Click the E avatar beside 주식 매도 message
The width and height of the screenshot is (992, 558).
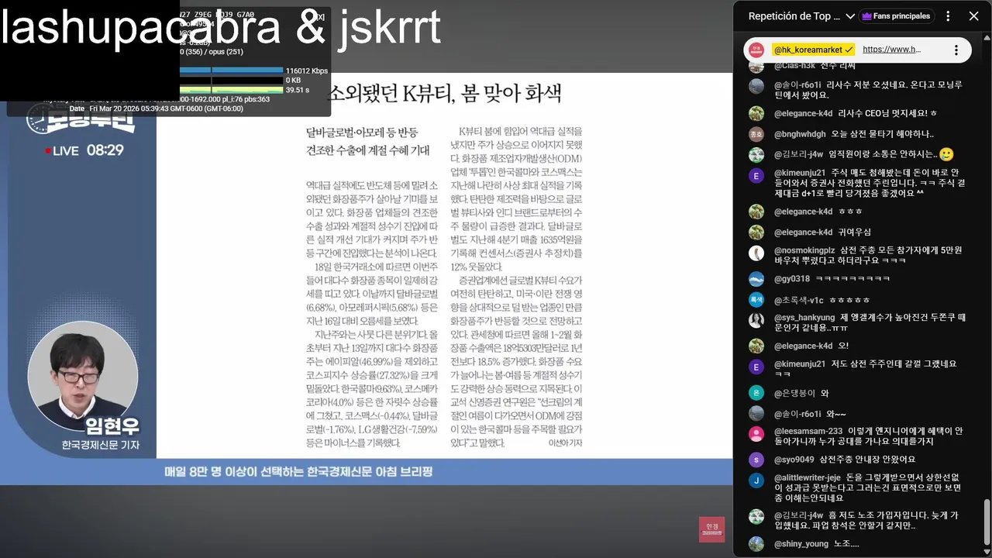pyautogui.click(x=756, y=176)
